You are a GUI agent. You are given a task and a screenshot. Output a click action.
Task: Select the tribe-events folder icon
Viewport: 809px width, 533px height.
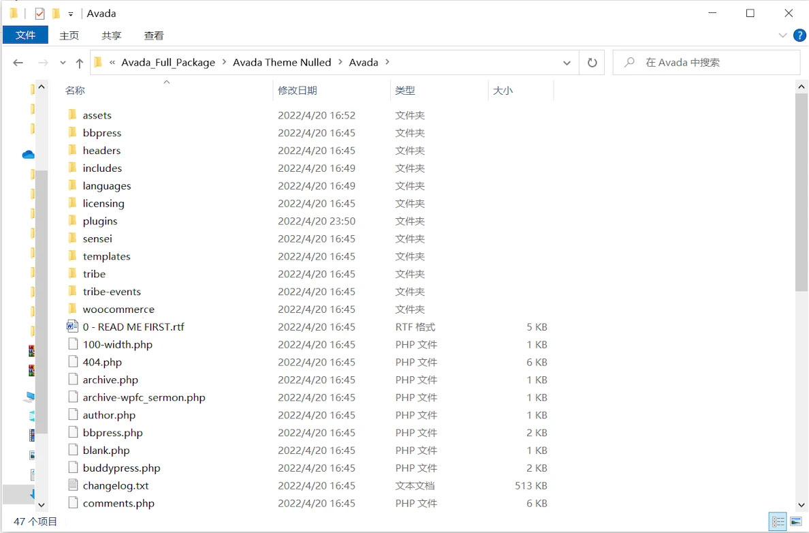73,291
